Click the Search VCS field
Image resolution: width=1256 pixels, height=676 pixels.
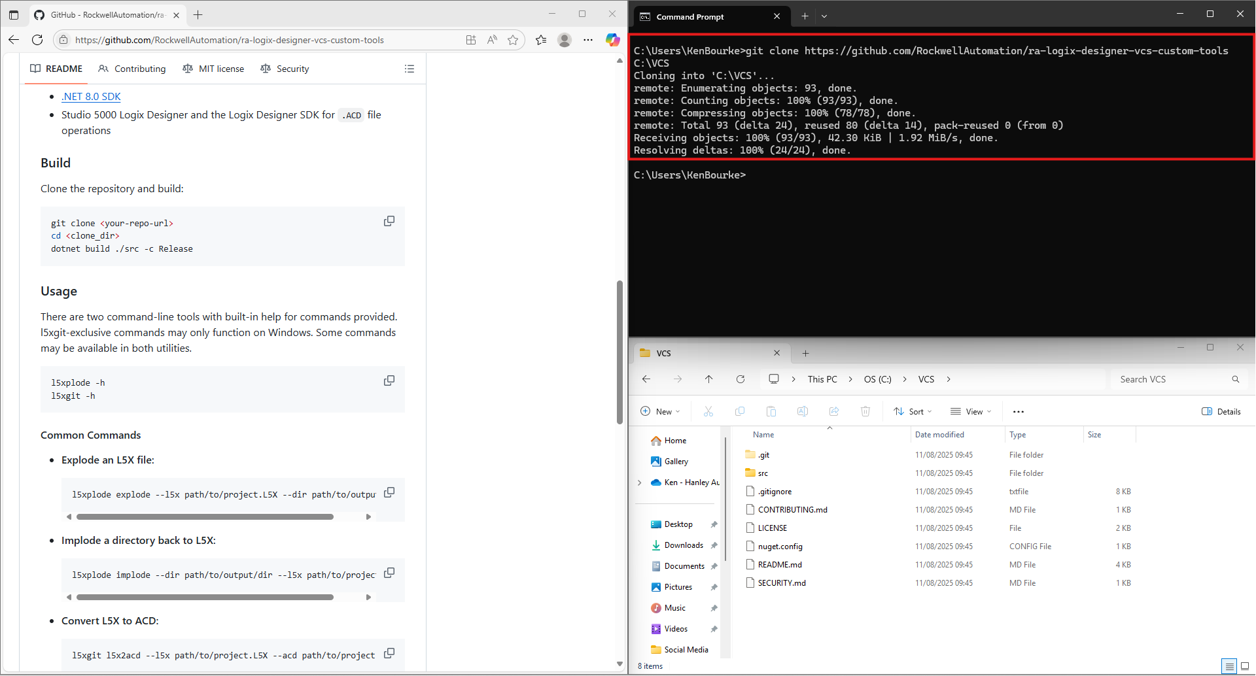point(1179,379)
